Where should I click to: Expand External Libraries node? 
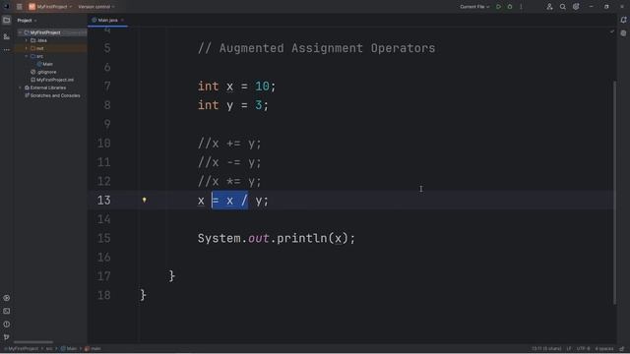[x=20, y=88]
